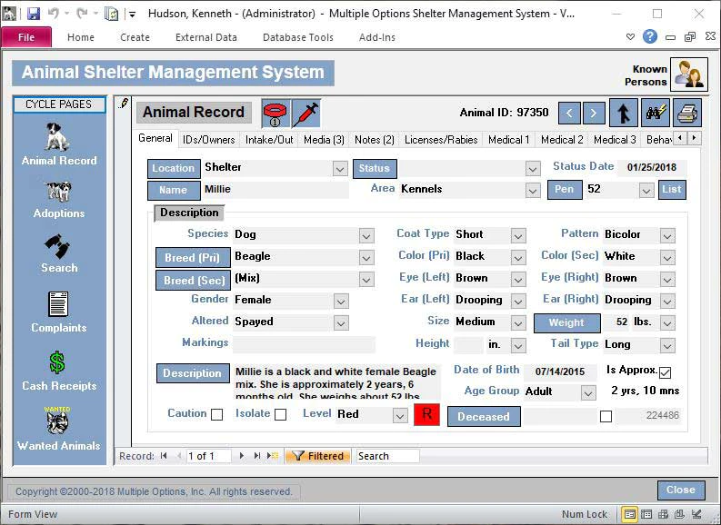The height and width of the screenshot is (525, 721).
Task: Click the binoculars find record icon
Action: 656,113
